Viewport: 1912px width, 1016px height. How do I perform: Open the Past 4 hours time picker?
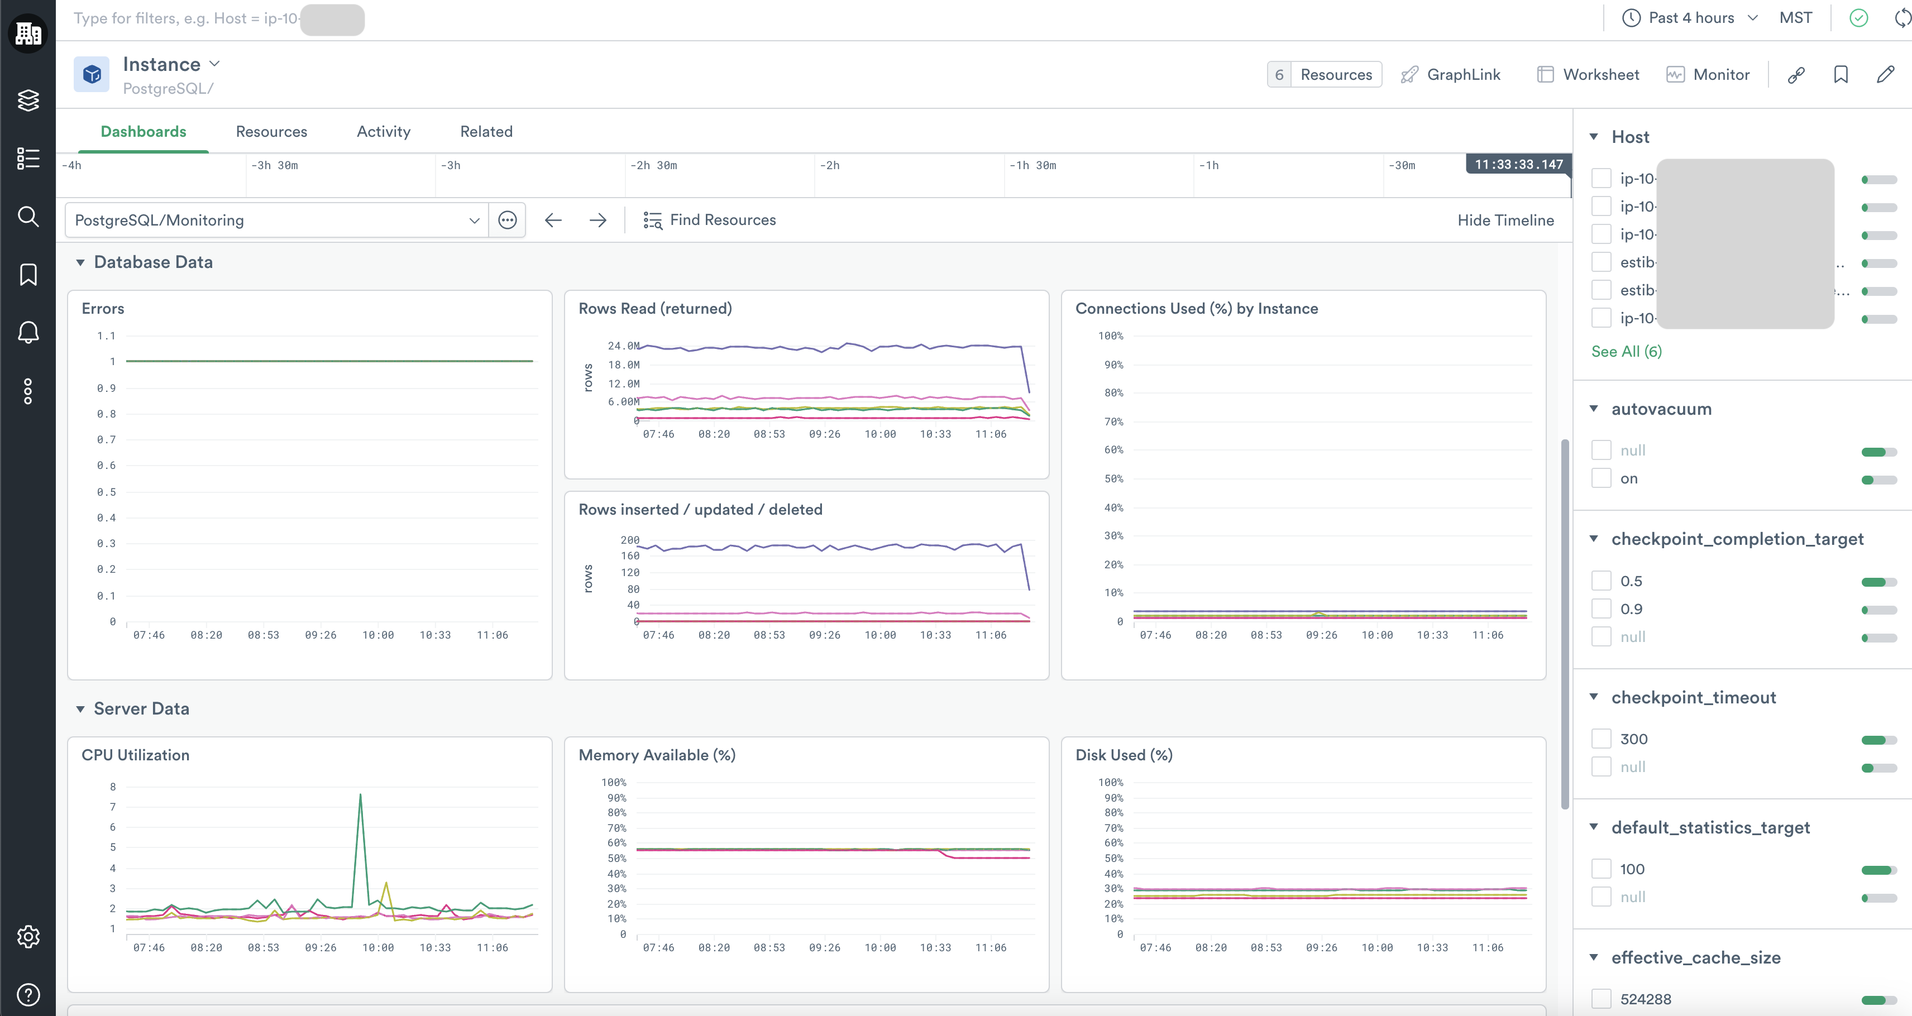point(1690,18)
